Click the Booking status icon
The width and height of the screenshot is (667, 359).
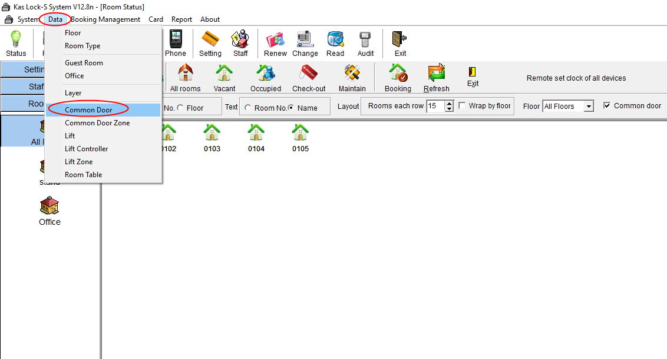[398, 78]
